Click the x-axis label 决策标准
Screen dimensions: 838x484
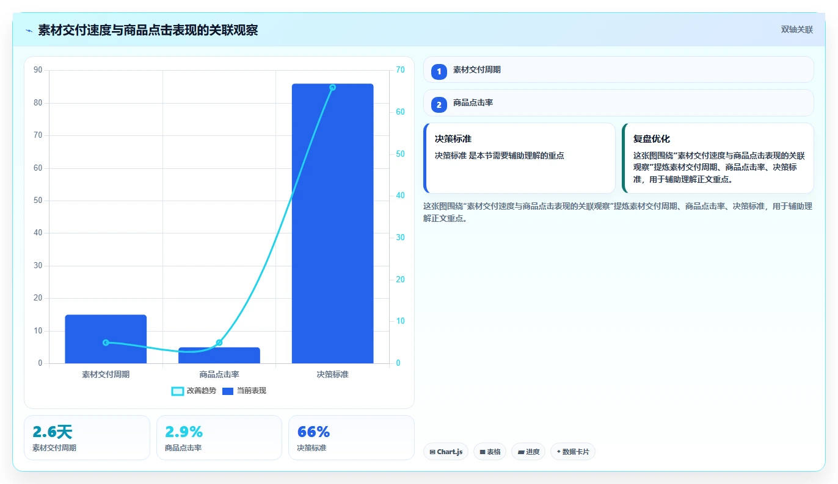click(x=332, y=374)
